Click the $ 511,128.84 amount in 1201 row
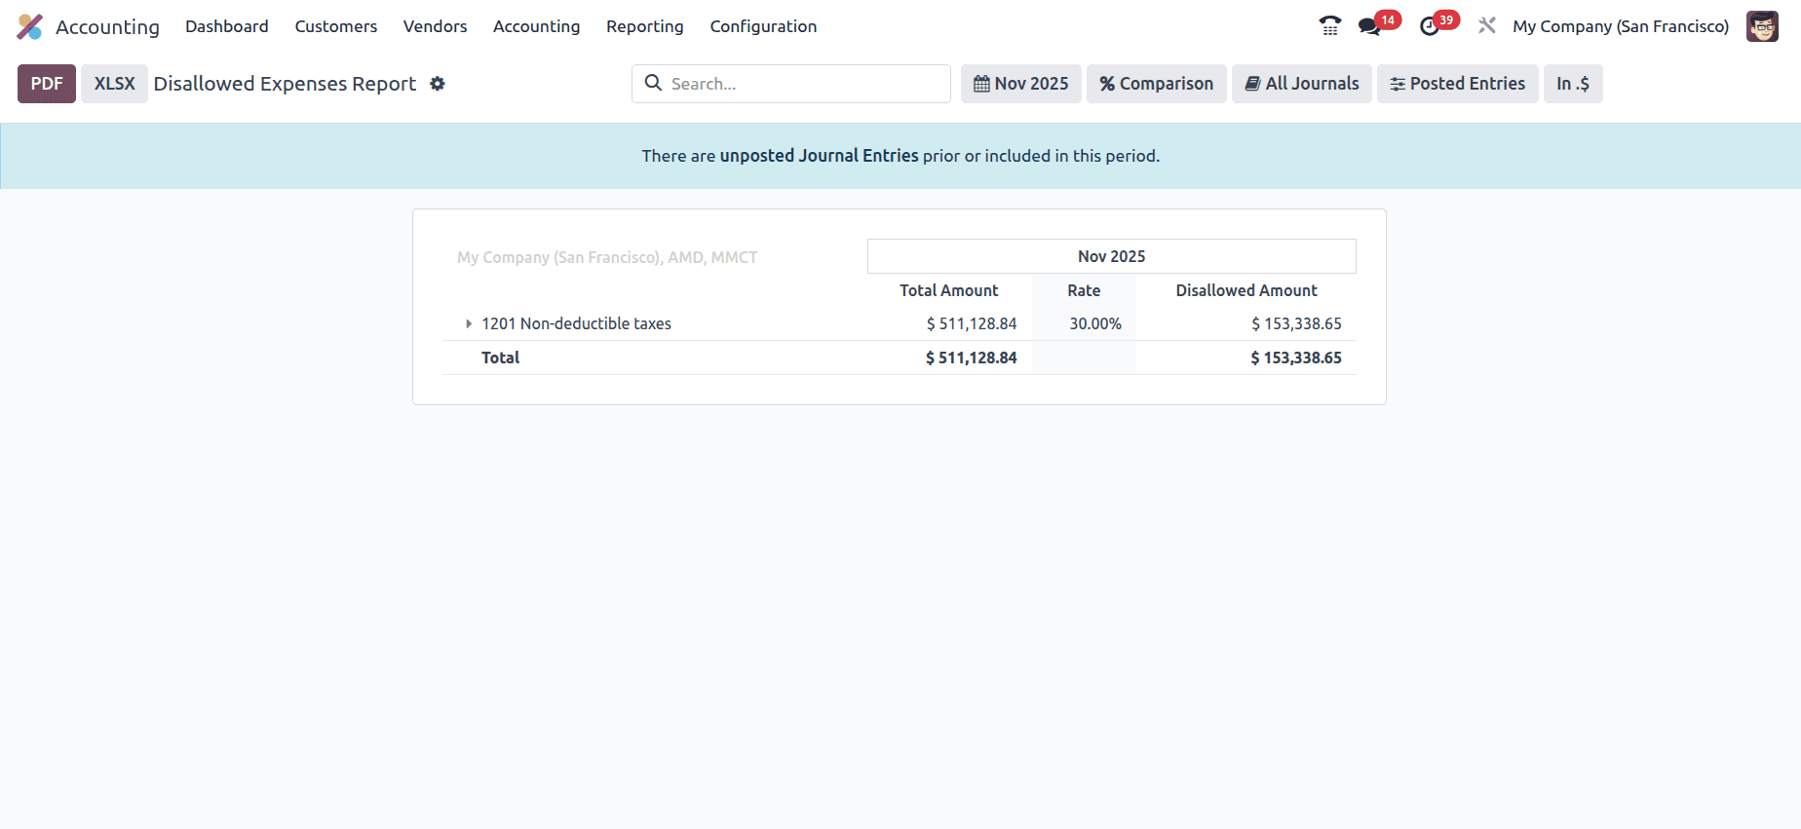1801x829 pixels. pos(972,323)
